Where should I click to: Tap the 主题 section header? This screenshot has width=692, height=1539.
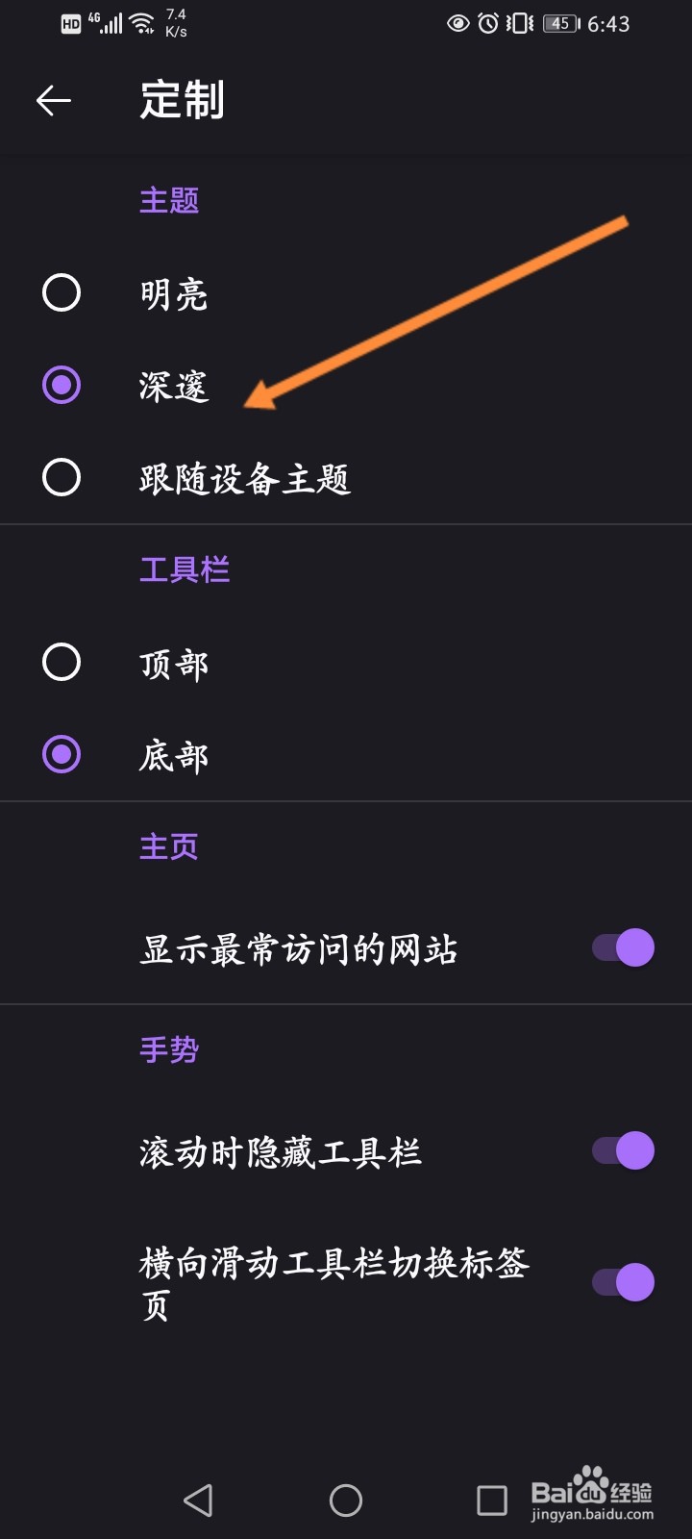click(x=169, y=200)
